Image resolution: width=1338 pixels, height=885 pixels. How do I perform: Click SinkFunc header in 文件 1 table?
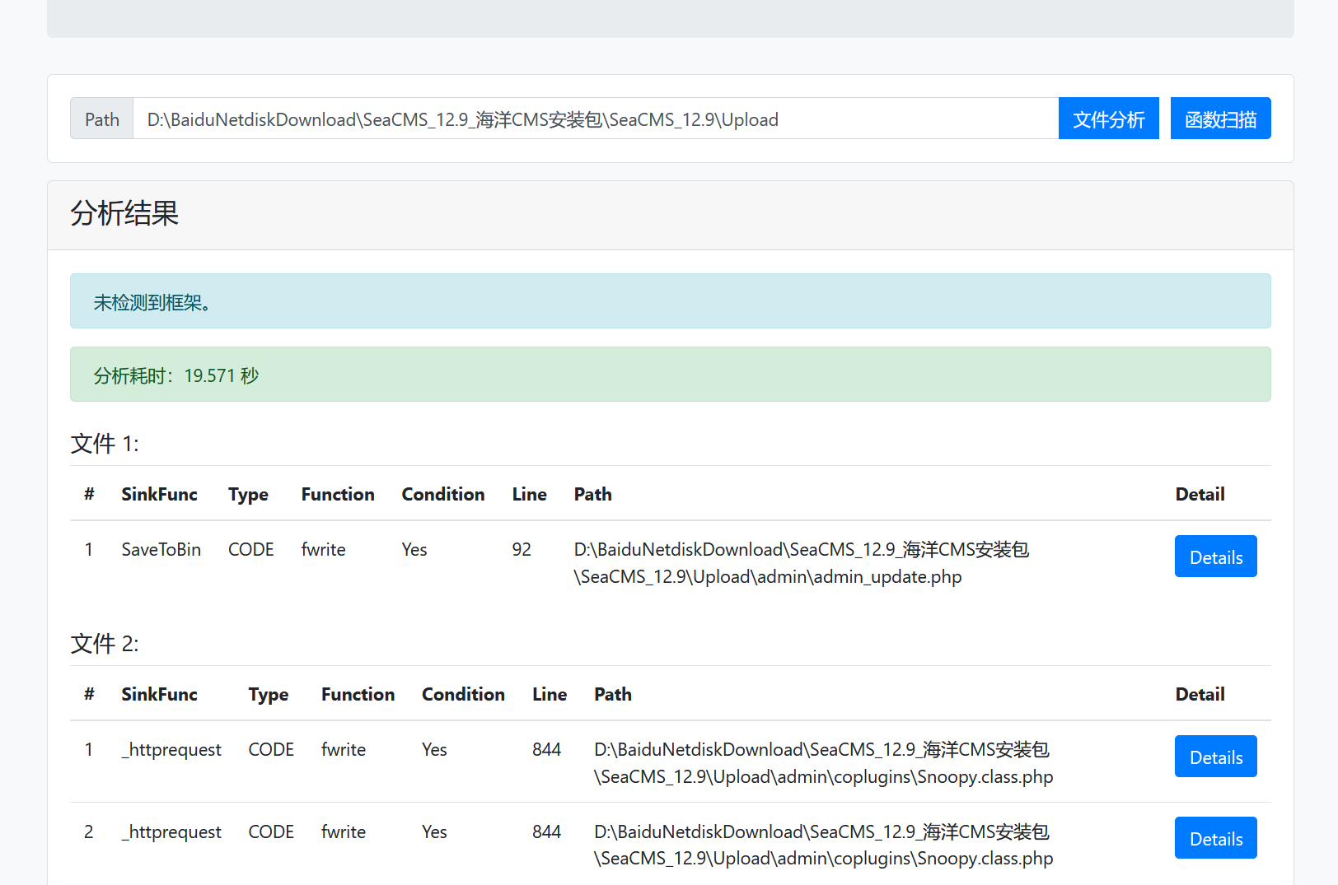click(x=159, y=494)
